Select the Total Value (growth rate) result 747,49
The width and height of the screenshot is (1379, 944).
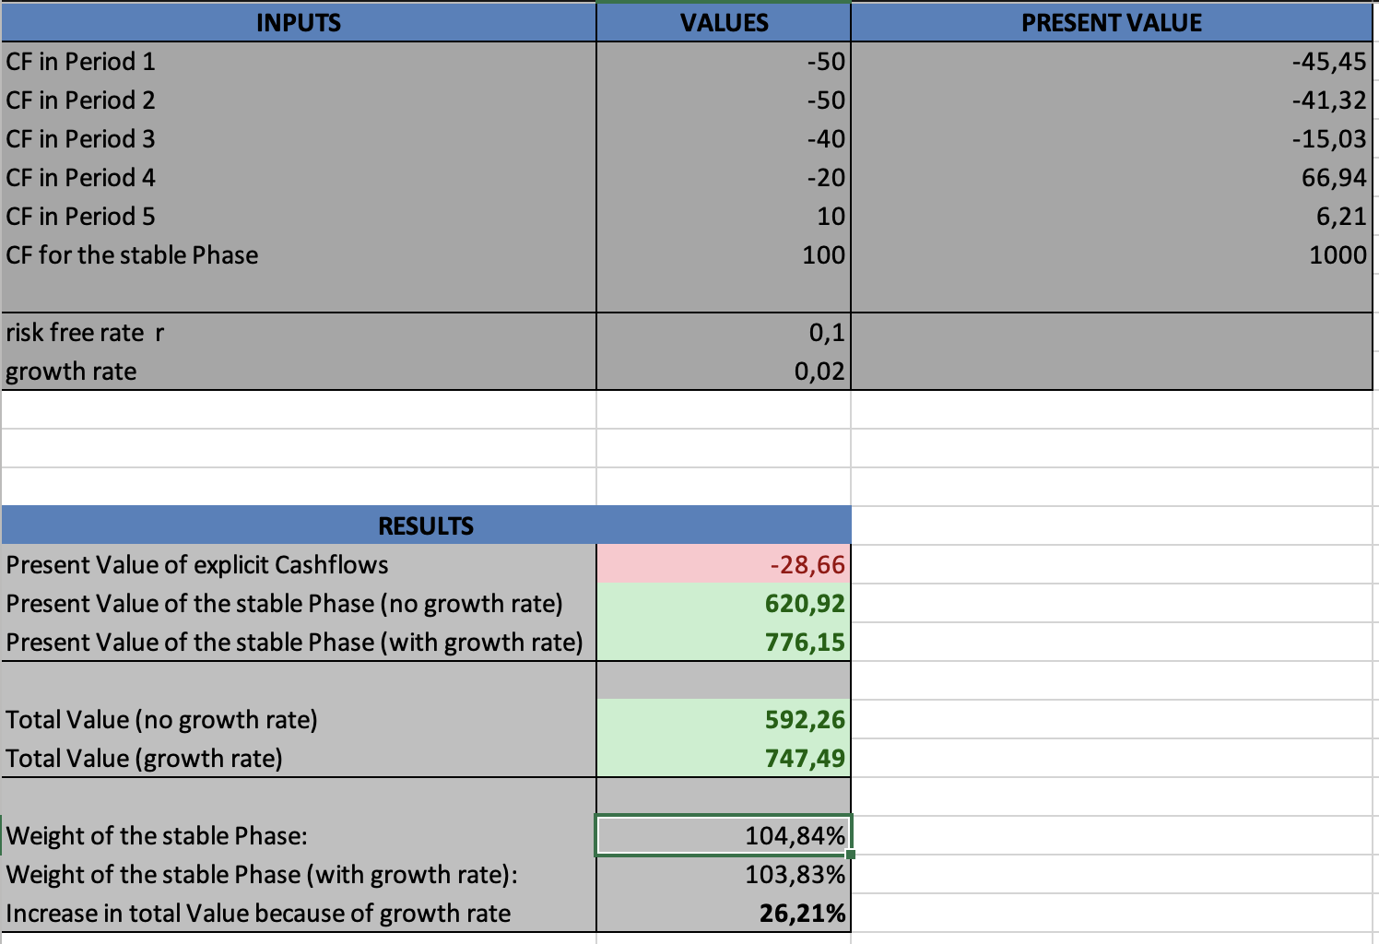click(x=724, y=759)
